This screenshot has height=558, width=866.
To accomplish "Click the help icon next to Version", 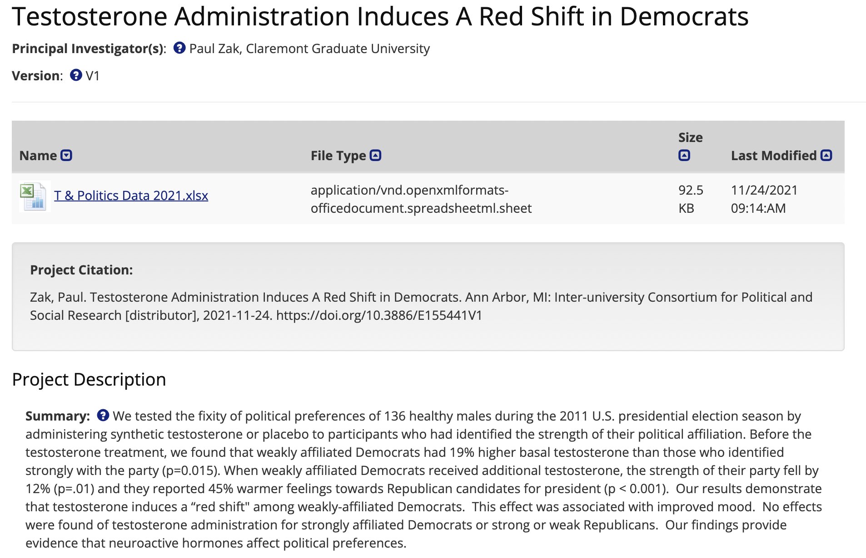I will point(76,75).
